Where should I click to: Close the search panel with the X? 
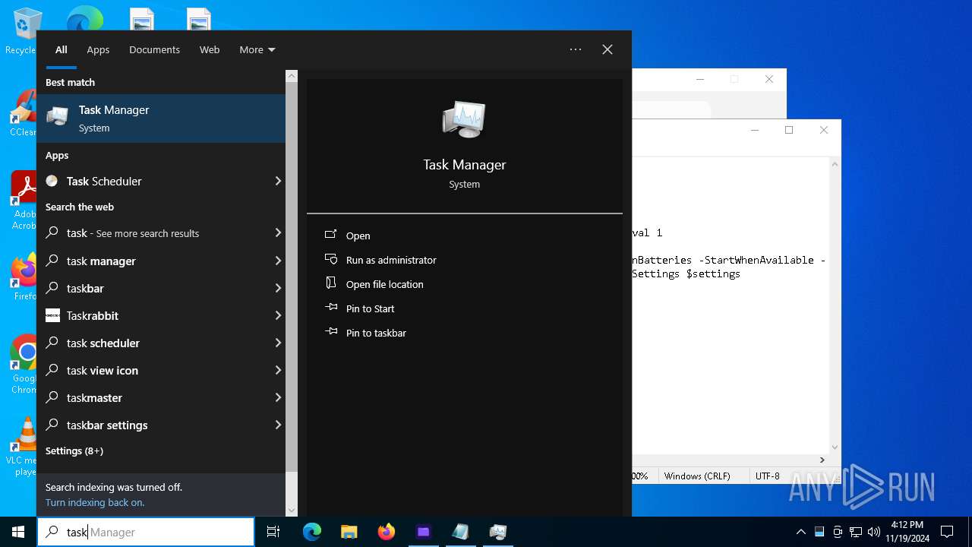(x=607, y=49)
